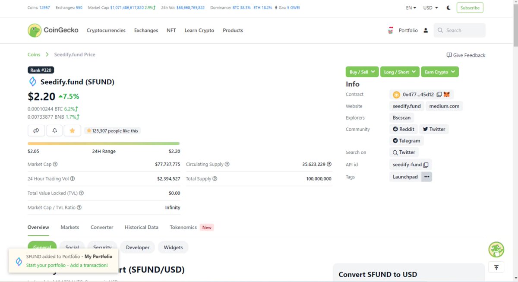Switch to the Markets tab

click(x=70, y=227)
